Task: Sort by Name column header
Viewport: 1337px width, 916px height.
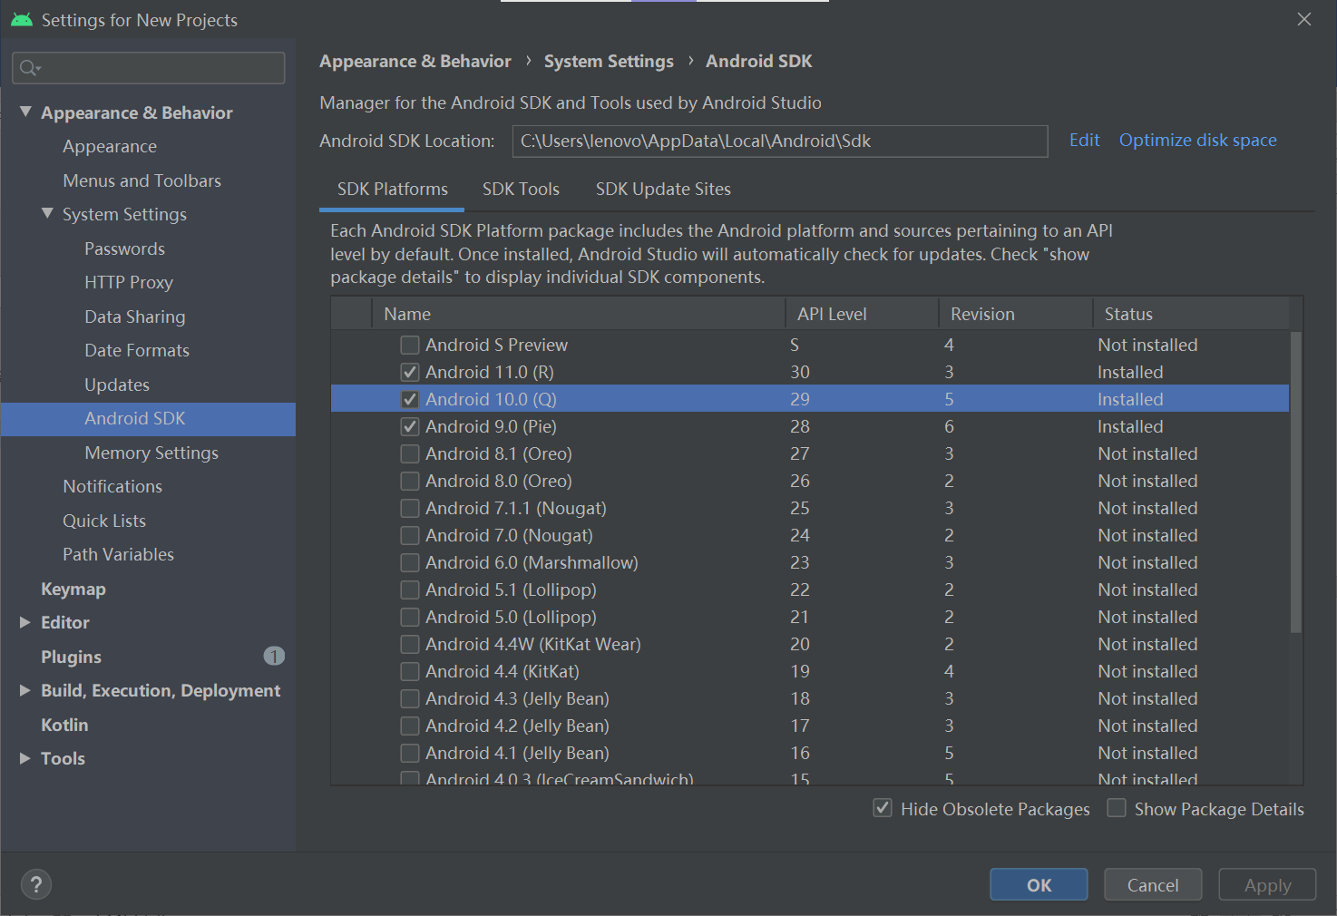Action: pyautogui.click(x=579, y=314)
